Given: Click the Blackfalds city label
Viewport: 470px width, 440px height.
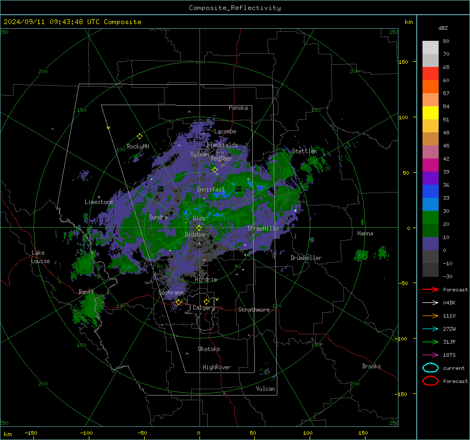Looking at the screenshot, I should [x=222, y=145].
